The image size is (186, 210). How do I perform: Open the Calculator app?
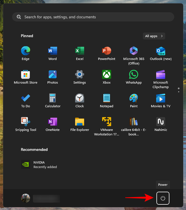tap(53, 99)
